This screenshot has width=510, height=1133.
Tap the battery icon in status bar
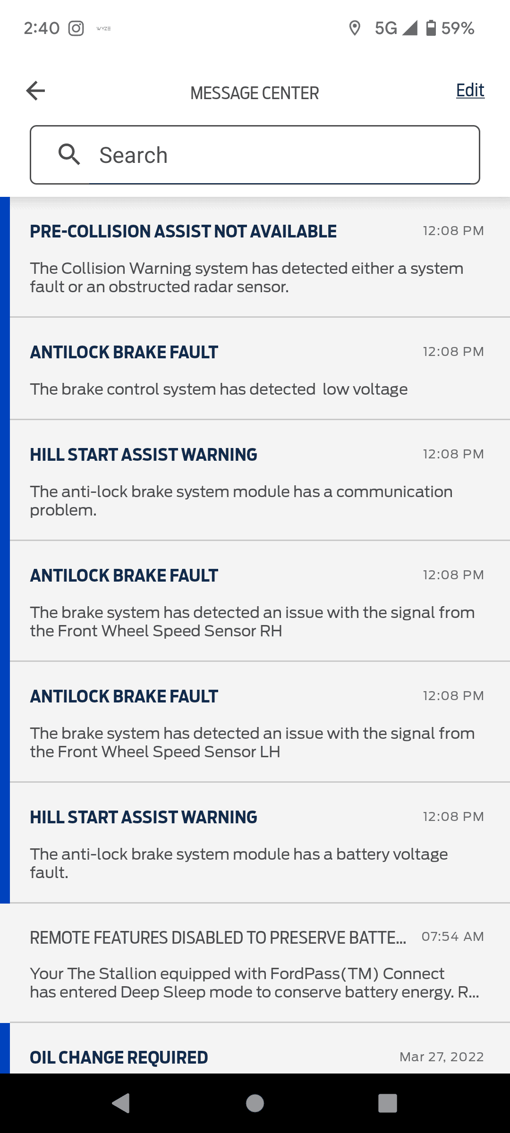[431, 28]
